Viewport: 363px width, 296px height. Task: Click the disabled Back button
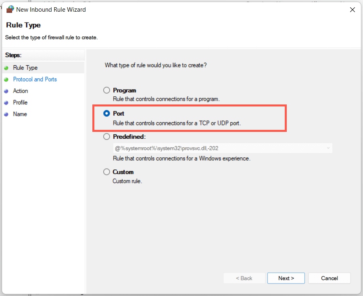tap(244, 278)
